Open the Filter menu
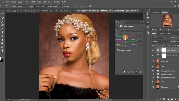 [x=39, y=2]
